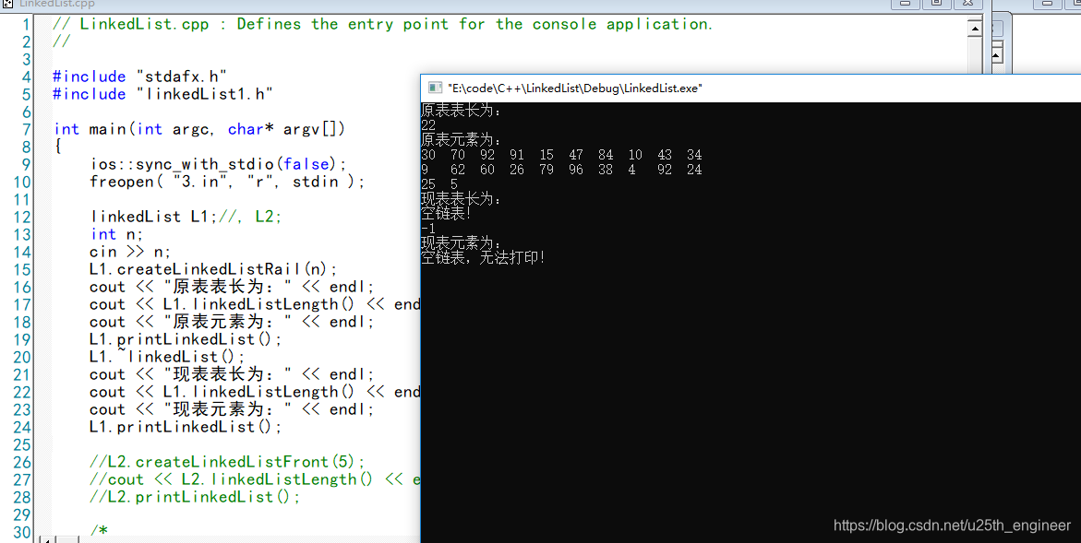Close the LinkedList.cpp editor window
The height and width of the screenshot is (543, 1081).
point(967,4)
